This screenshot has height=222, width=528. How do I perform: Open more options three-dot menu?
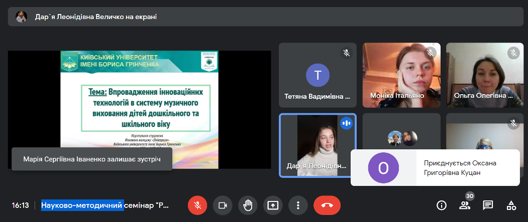click(298, 205)
